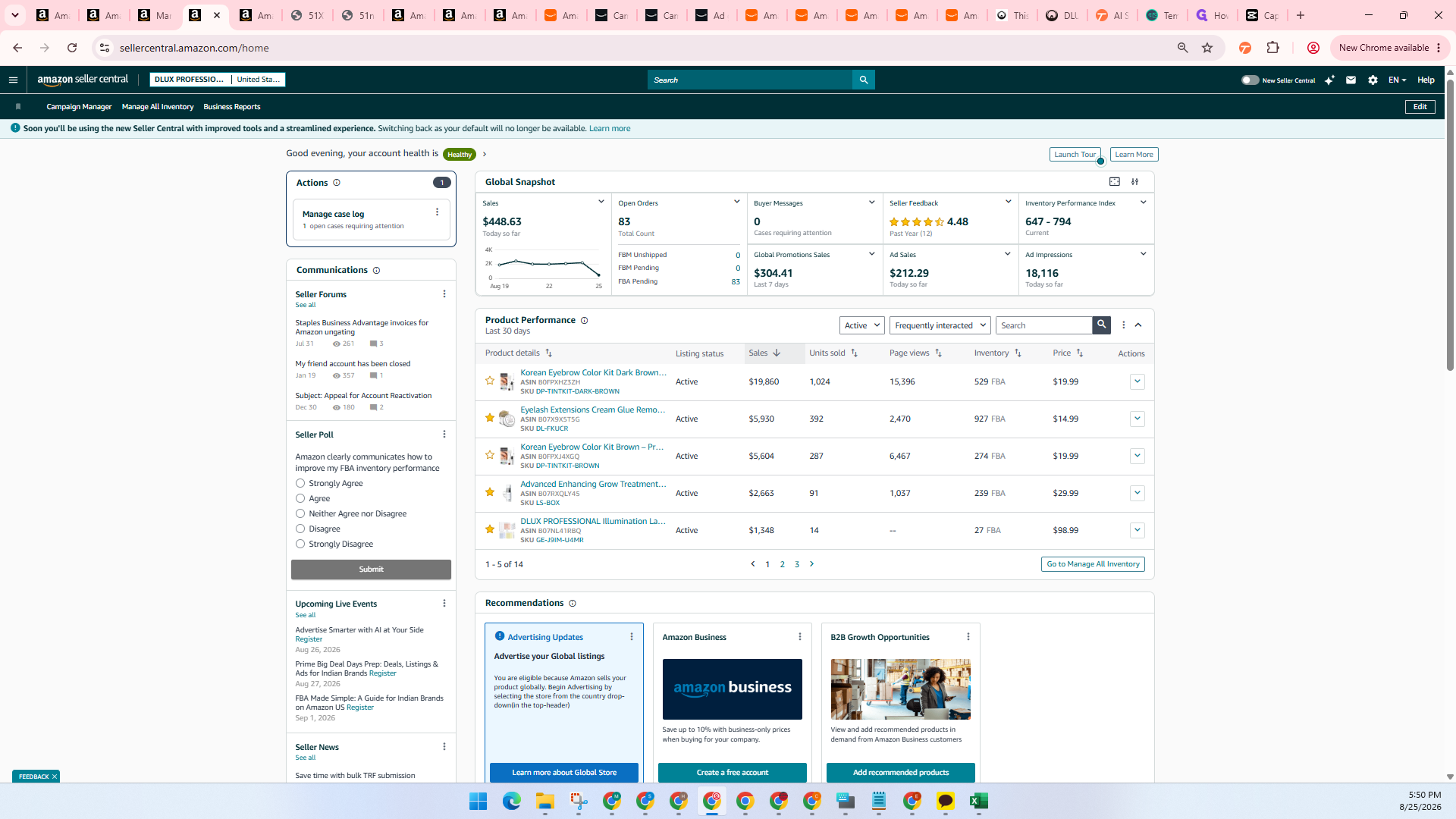Screen dimensions: 1456x819
Task: Open the EN language dropdown
Action: click(1397, 80)
